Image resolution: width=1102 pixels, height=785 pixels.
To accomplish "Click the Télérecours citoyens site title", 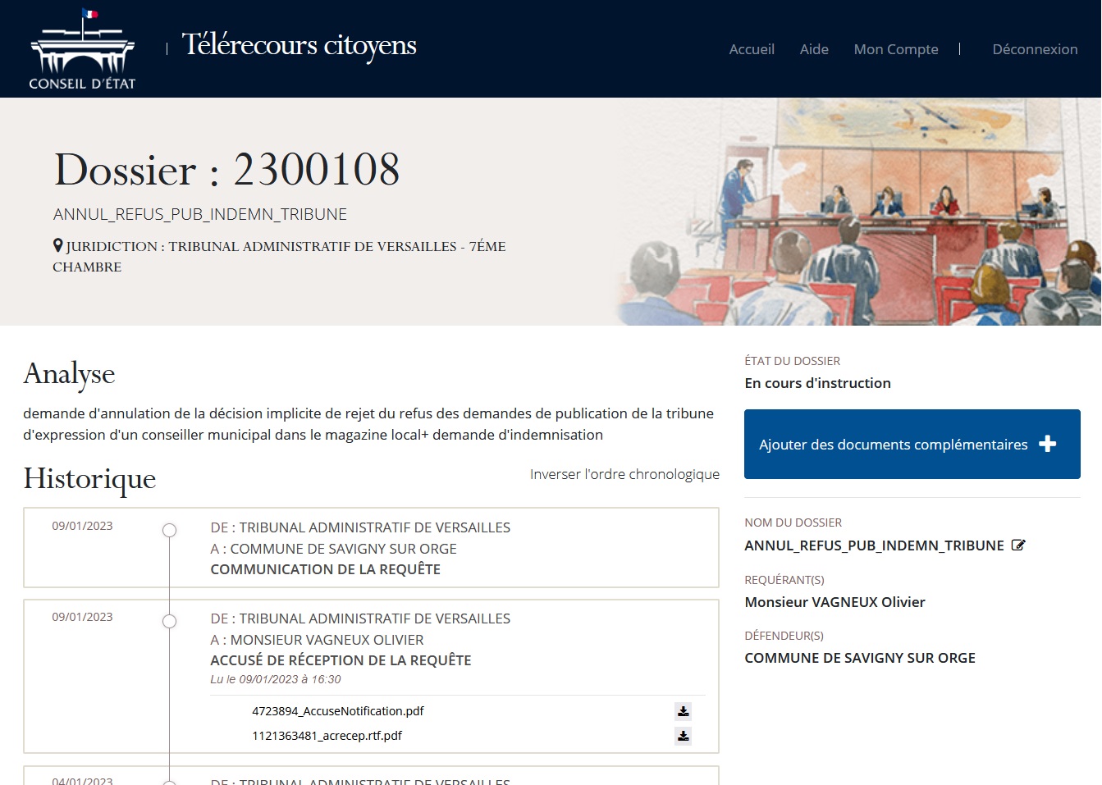I will coord(299,45).
